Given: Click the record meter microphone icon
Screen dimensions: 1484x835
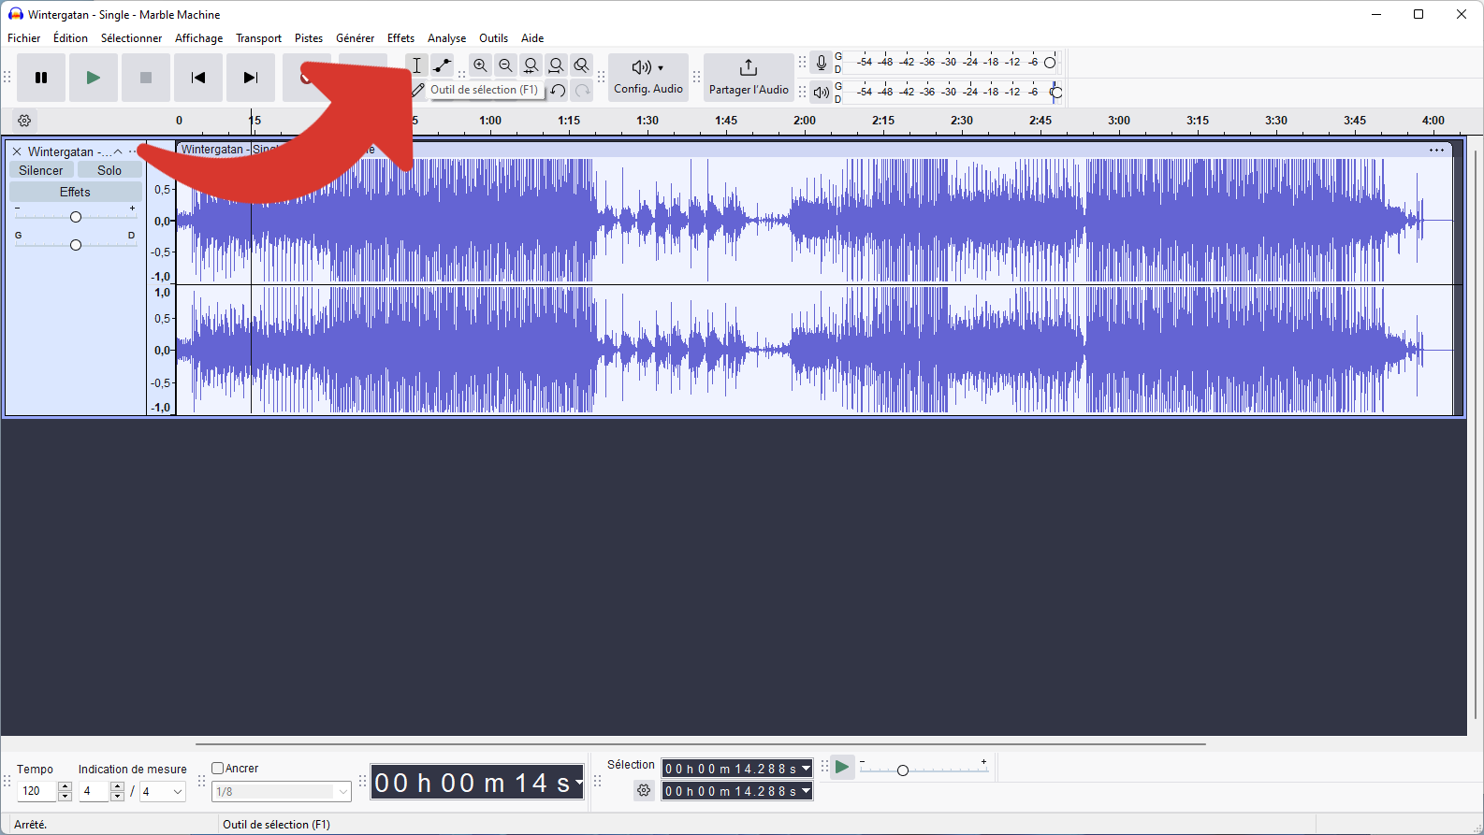Looking at the screenshot, I should pos(821,63).
